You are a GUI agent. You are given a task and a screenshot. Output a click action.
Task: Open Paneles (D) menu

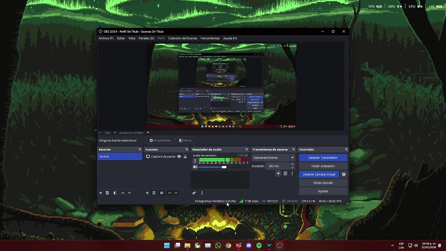(146, 38)
